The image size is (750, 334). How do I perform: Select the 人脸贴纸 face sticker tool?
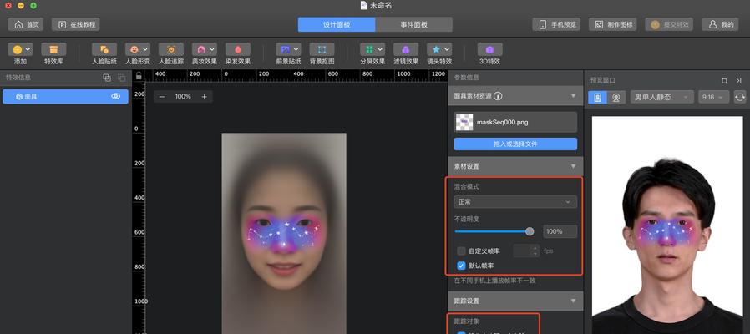pyautogui.click(x=104, y=49)
